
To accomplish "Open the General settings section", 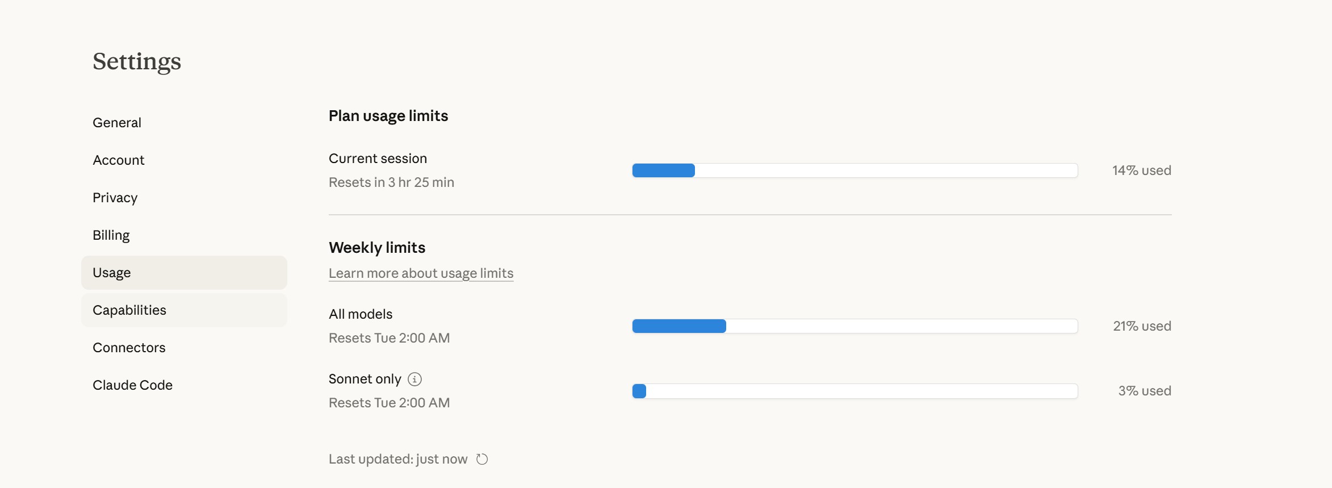I will (x=117, y=123).
